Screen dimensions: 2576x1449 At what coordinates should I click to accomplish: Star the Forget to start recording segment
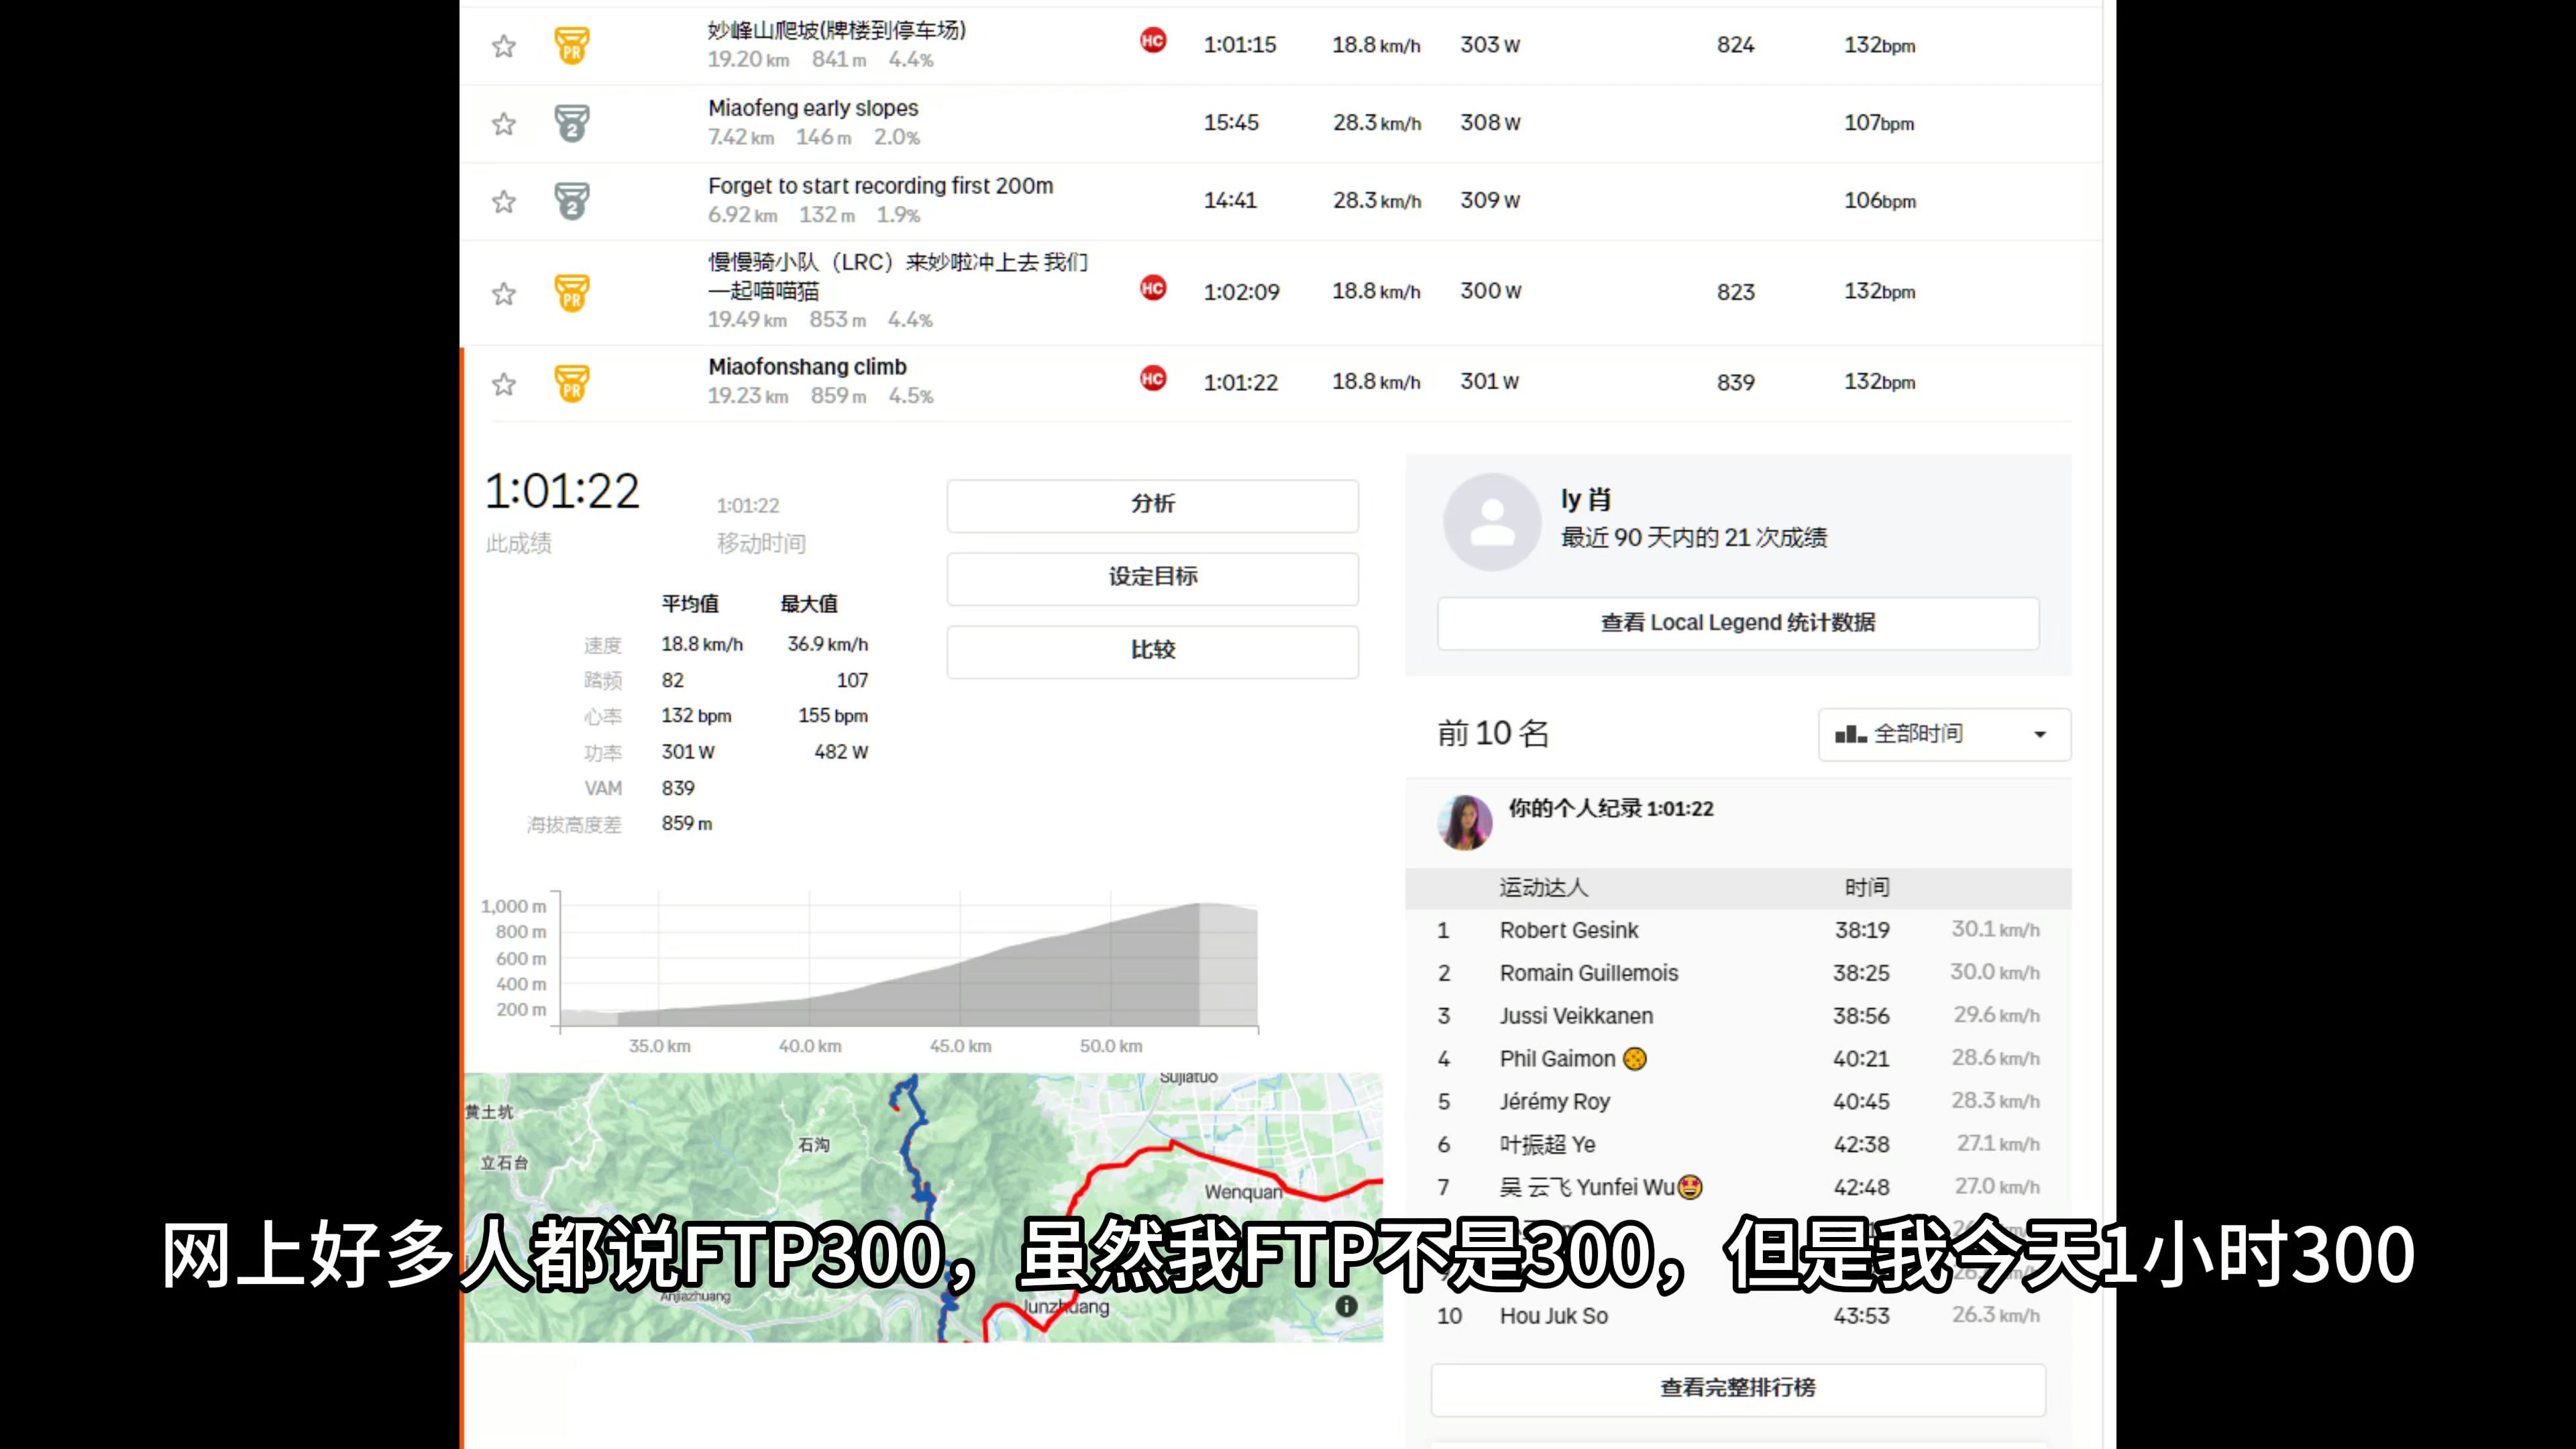[x=504, y=202]
